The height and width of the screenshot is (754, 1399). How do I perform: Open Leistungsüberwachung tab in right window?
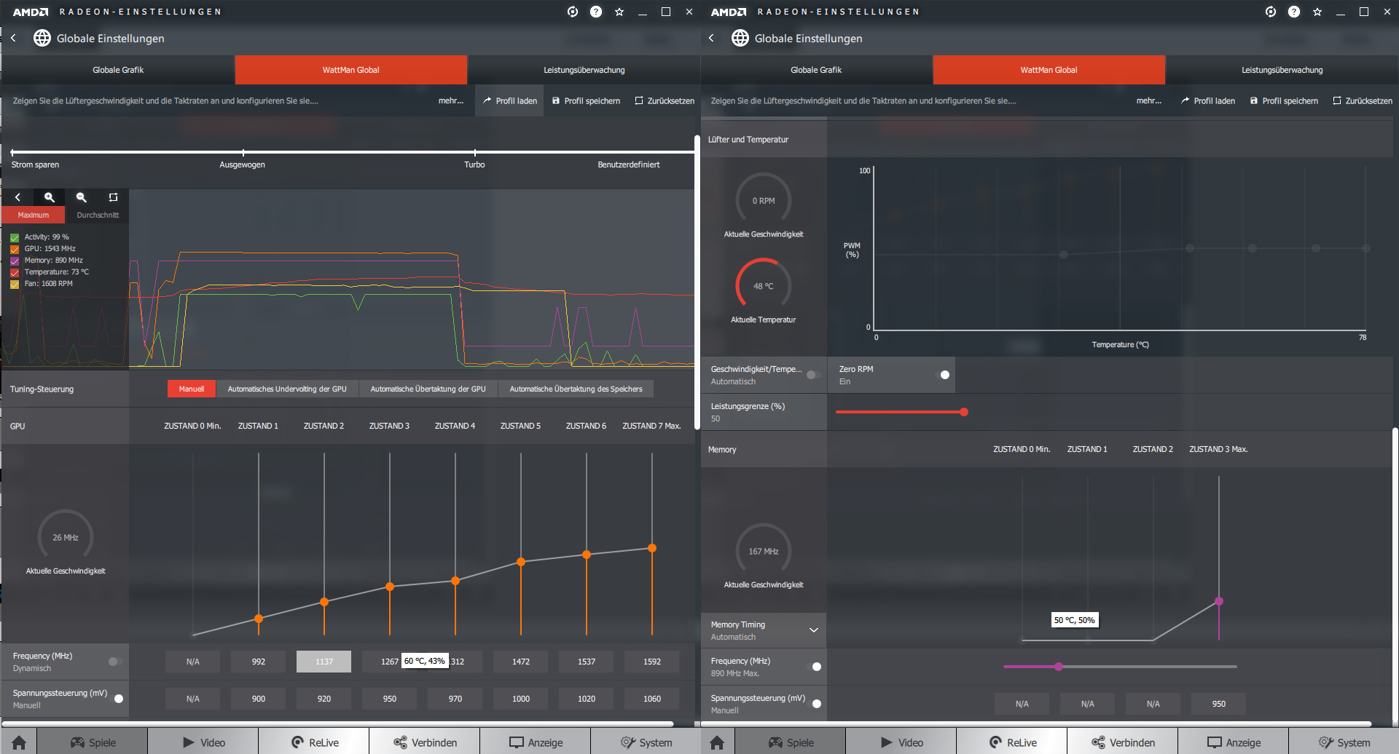click(x=1282, y=70)
